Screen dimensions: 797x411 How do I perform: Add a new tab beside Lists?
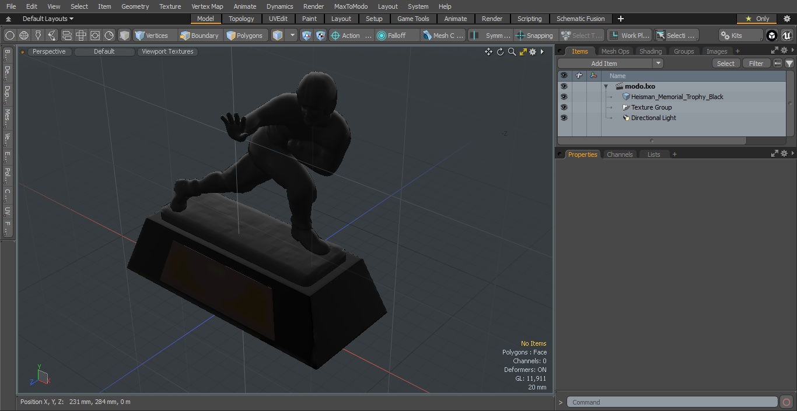click(x=674, y=154)
